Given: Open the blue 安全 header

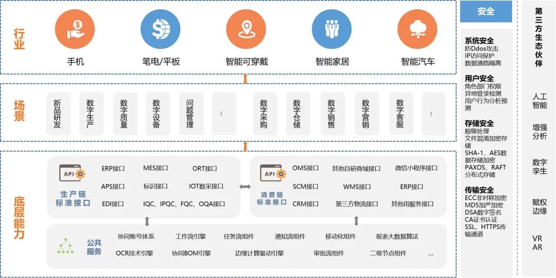Looking at the screenshot, I should (486, 11).
